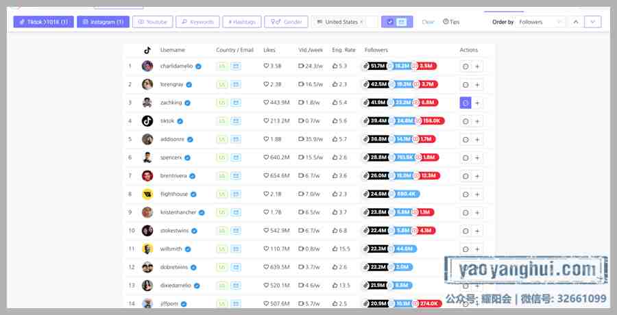
Task: Click the highlighted purple action icon for zachking
Action: pos(465,103)
